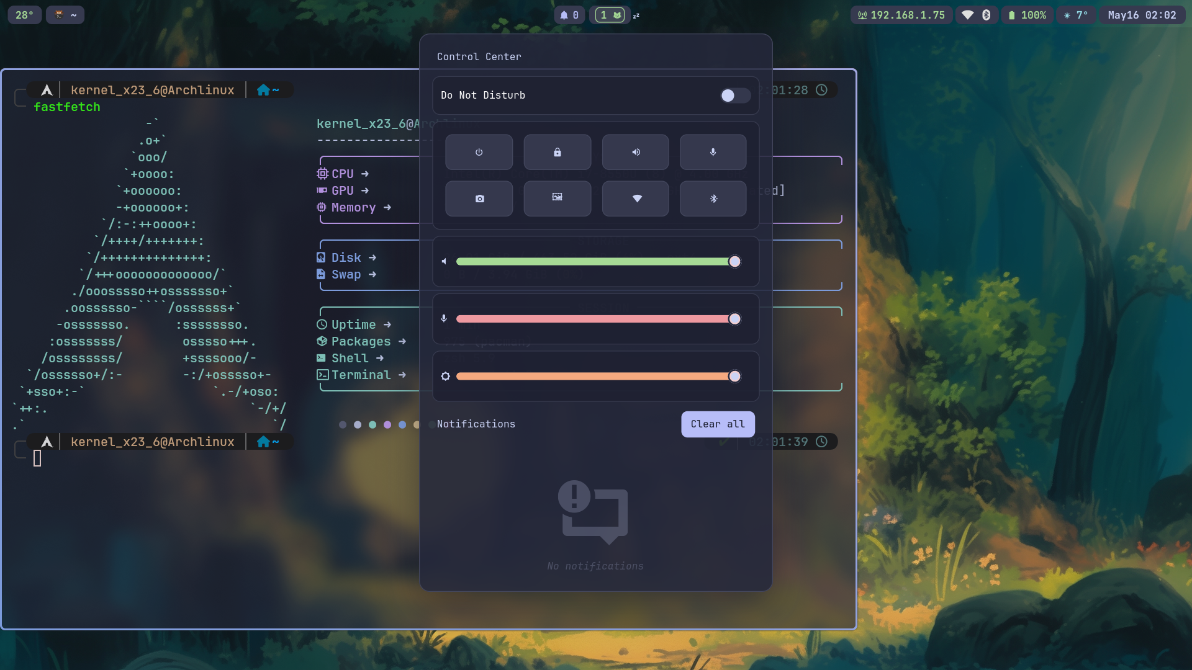
Task: Toggle Wi-Fi using the Control Center wifi button
Action: [636, 199]
